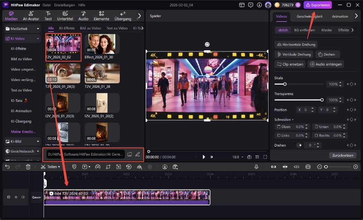Adjust the Skala slider
This screenshot has width=363, height=220.
tap(299, 84)
